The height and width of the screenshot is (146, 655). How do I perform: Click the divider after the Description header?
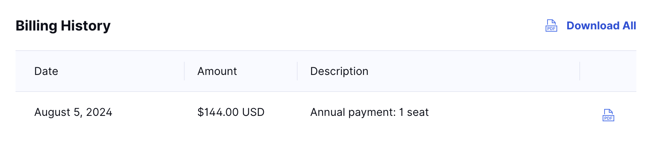click(x=580, y=71)
